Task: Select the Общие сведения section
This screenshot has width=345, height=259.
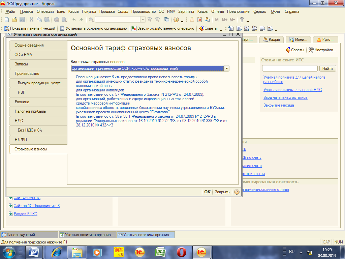Action: (x=38, y=45)
